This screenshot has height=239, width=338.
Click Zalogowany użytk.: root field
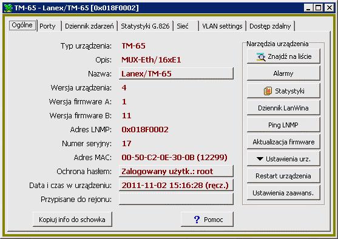pyautogui.click(x=176, y=171)
